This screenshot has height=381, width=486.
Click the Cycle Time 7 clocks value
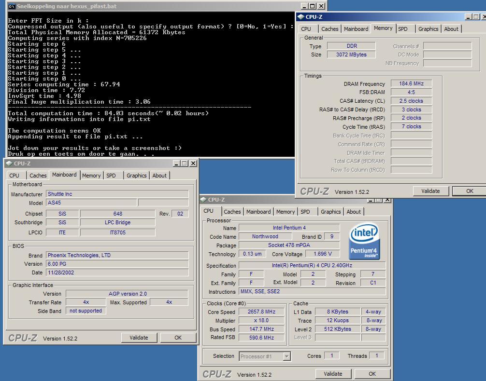pyautogui.click(x=411, y=126)
